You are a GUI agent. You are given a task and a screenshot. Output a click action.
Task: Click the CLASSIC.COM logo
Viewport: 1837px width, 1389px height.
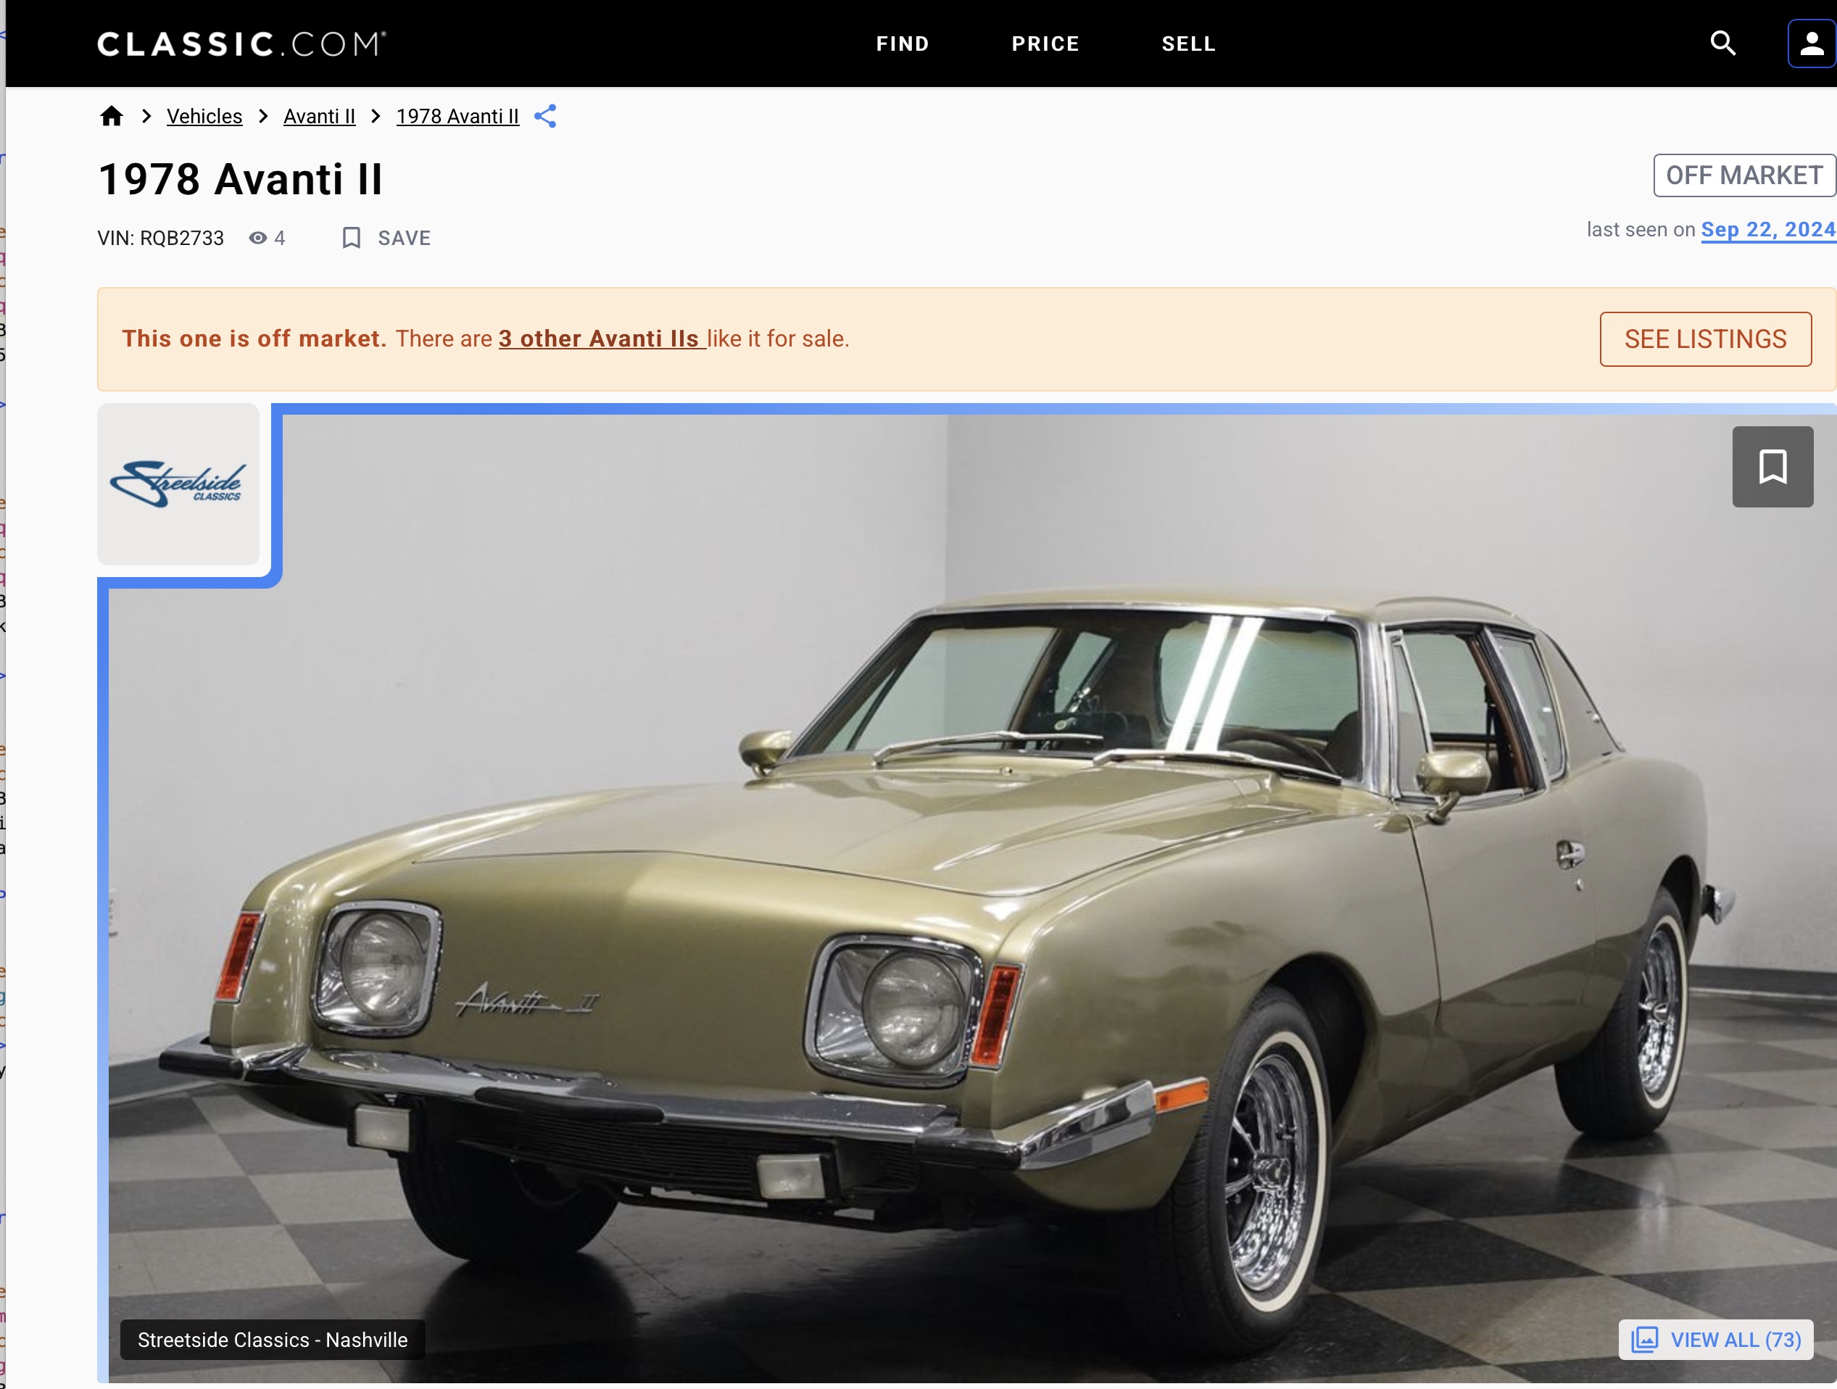tap(241, 43)
